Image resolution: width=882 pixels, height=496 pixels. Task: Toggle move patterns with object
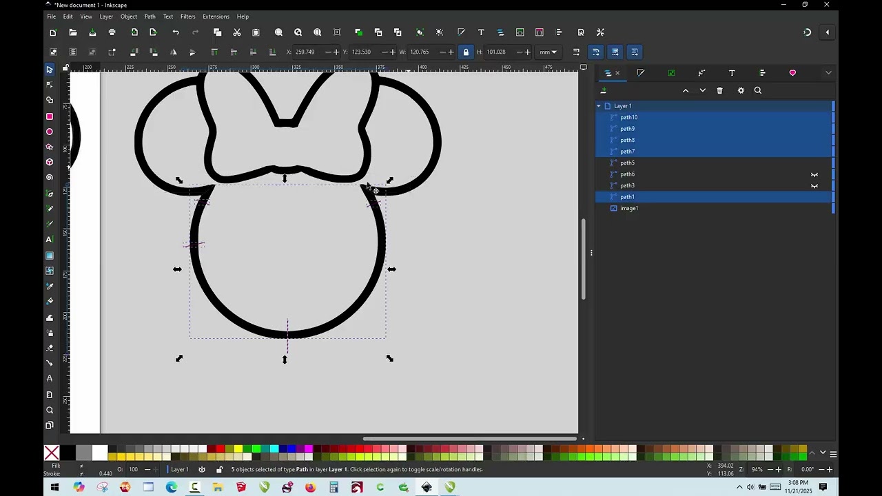pos(635,52)
